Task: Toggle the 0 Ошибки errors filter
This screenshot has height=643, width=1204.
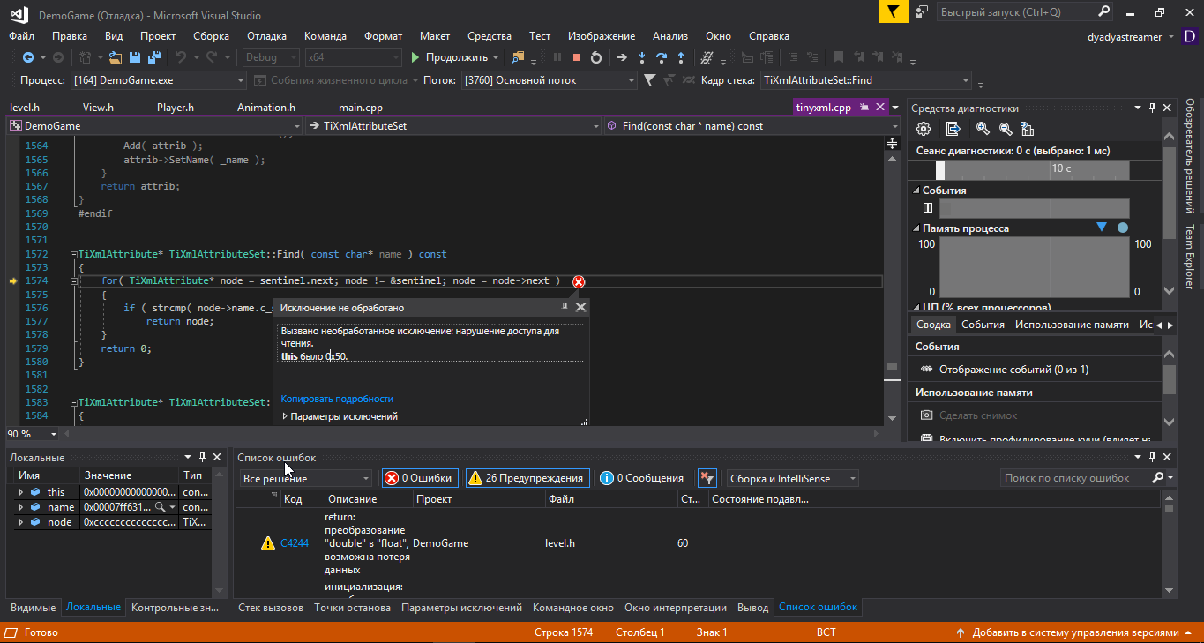Action: click(x=419, y=478)
